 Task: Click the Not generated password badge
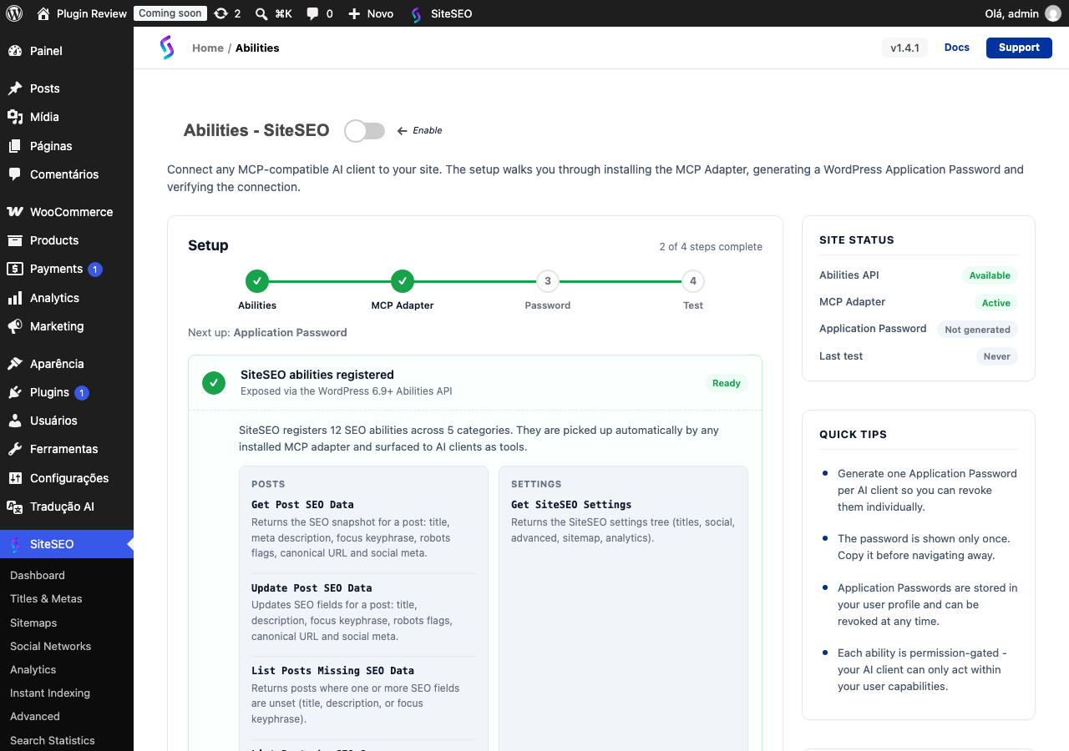[x=978, y=330]
